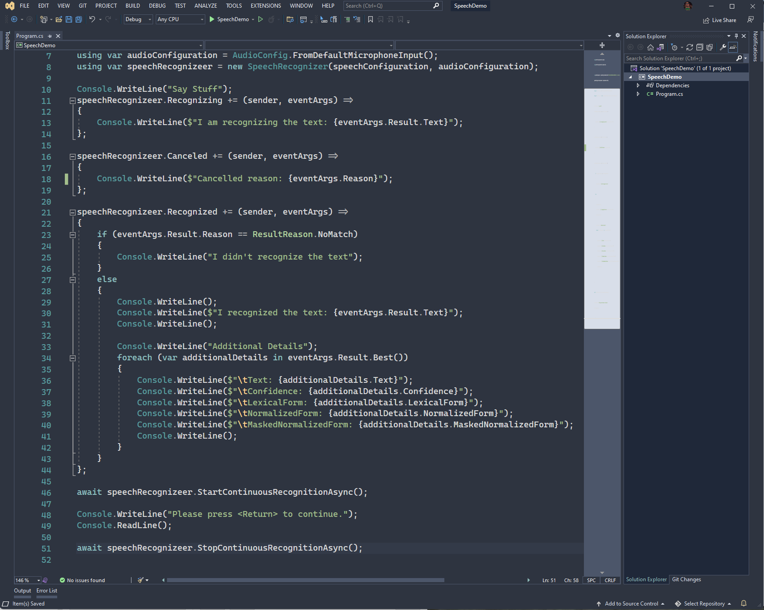The height and width of the screenshot is (610, 764).
Task: Click the horizontal scrollbar thumb in editor
Action: click(306, 580)
